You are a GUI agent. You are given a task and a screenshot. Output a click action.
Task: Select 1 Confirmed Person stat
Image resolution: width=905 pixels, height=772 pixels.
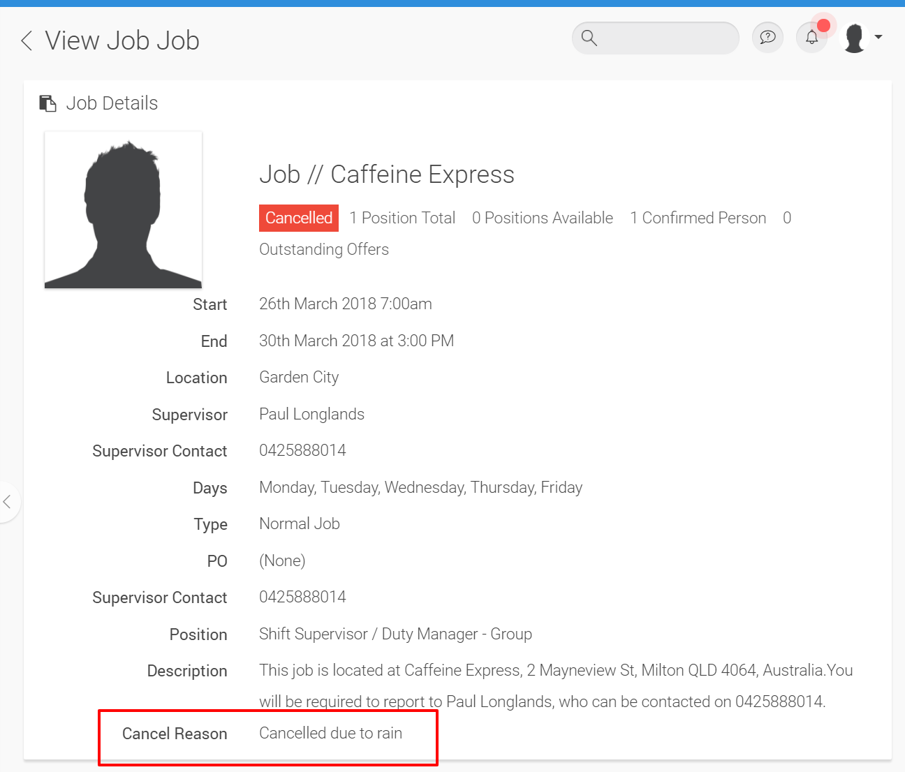click(x=698, y=218)
